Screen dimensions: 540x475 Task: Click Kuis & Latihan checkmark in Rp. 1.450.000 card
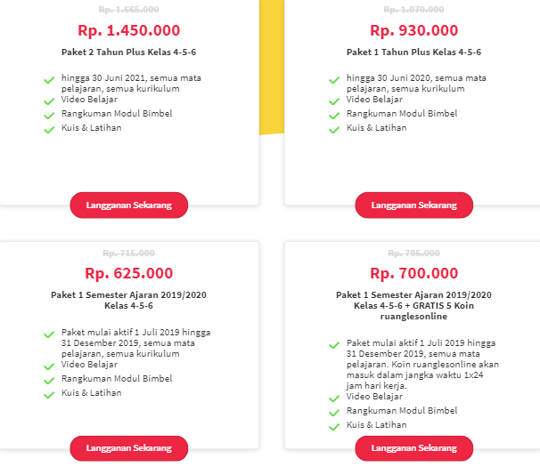[x=49, y=129]
